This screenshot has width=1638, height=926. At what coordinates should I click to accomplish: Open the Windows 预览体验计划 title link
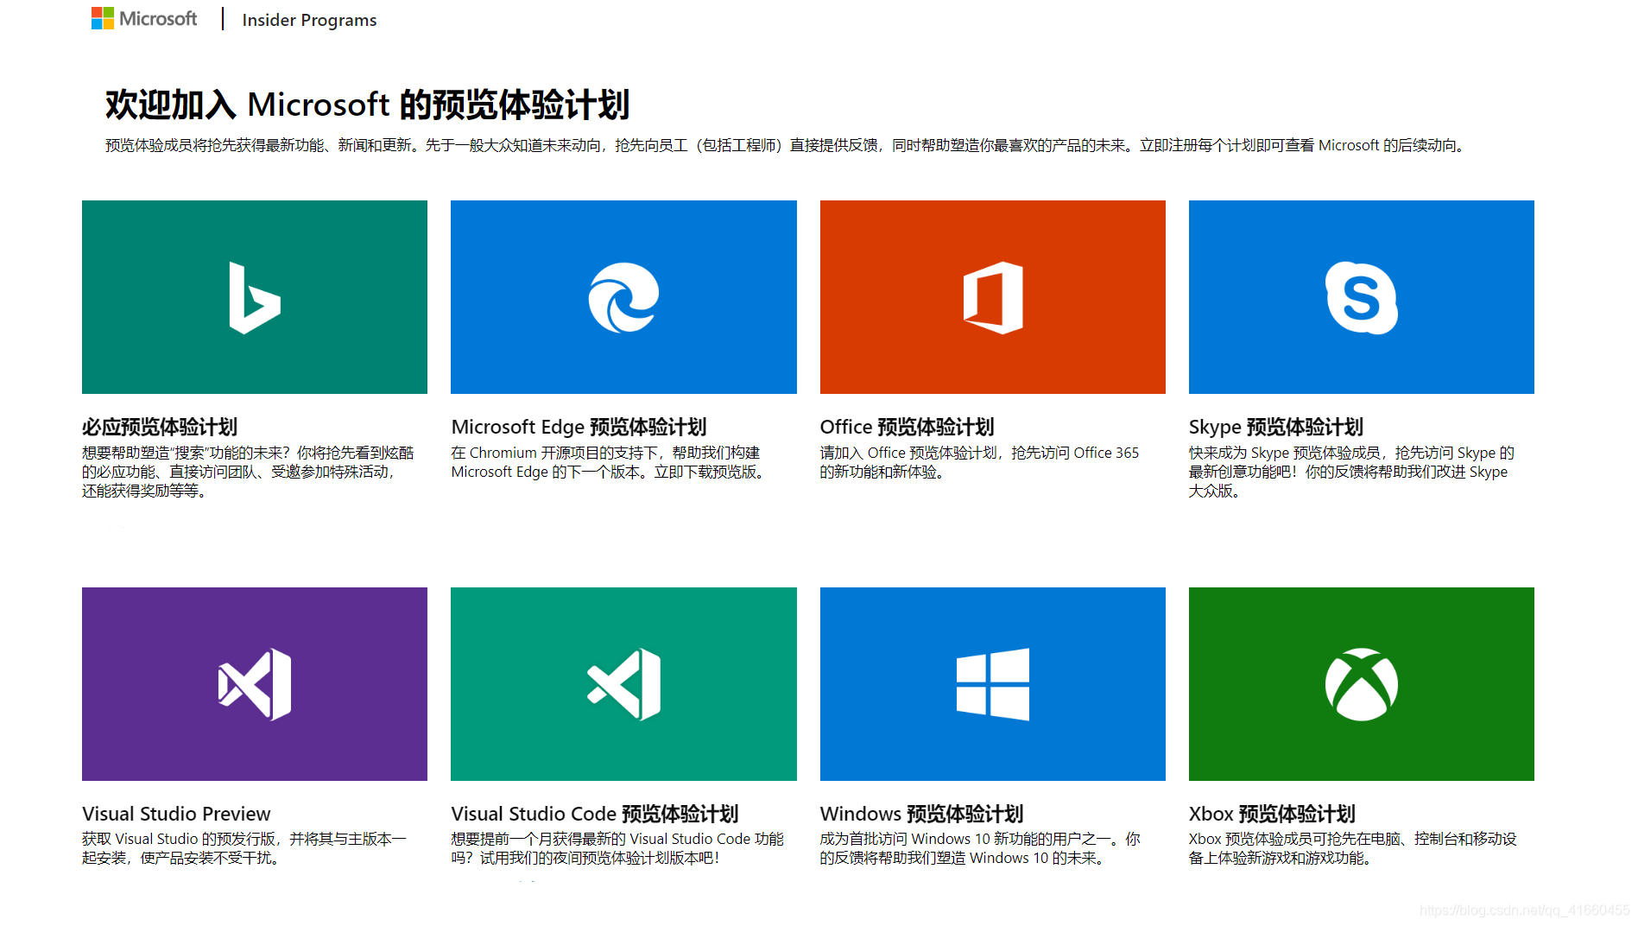pyautogui.click(x=921, y=814)
